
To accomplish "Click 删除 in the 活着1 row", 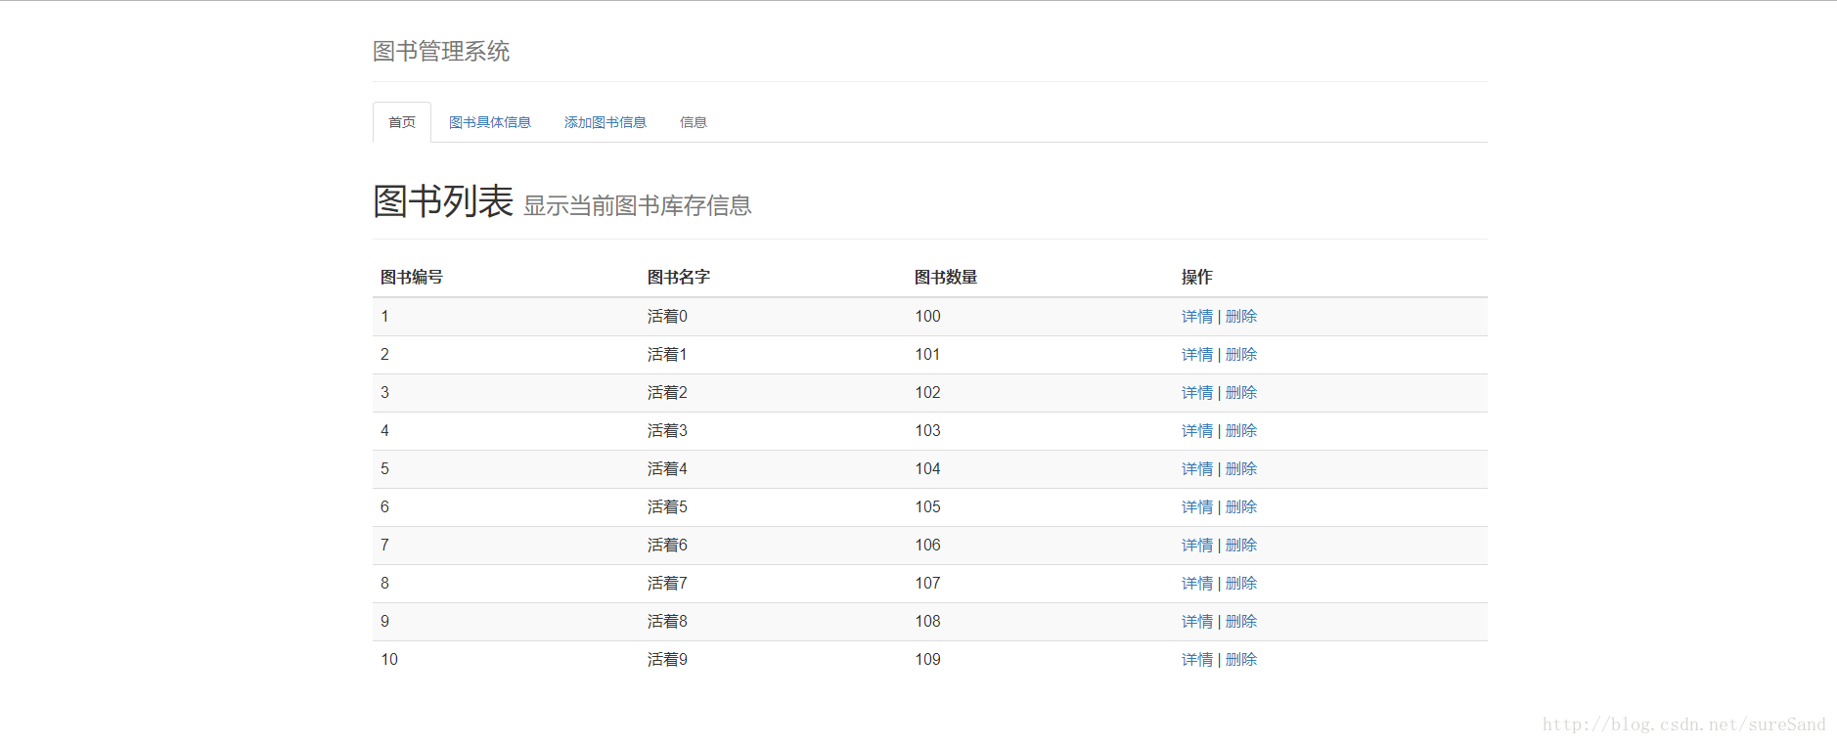I will [x=1241, y=355].
